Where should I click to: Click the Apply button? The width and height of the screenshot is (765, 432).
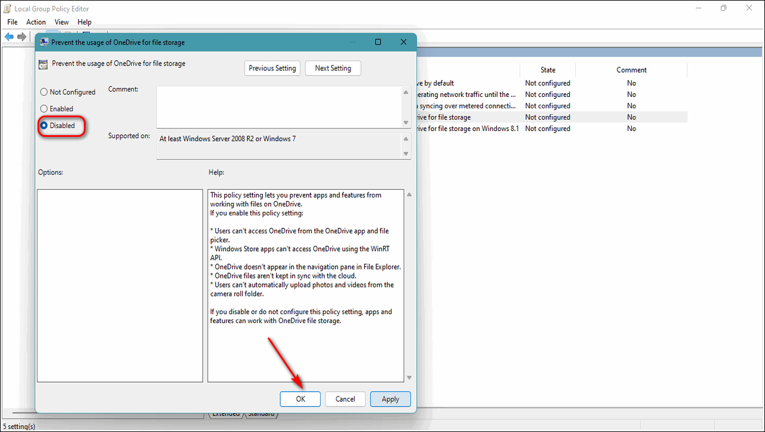pos(390,399)
